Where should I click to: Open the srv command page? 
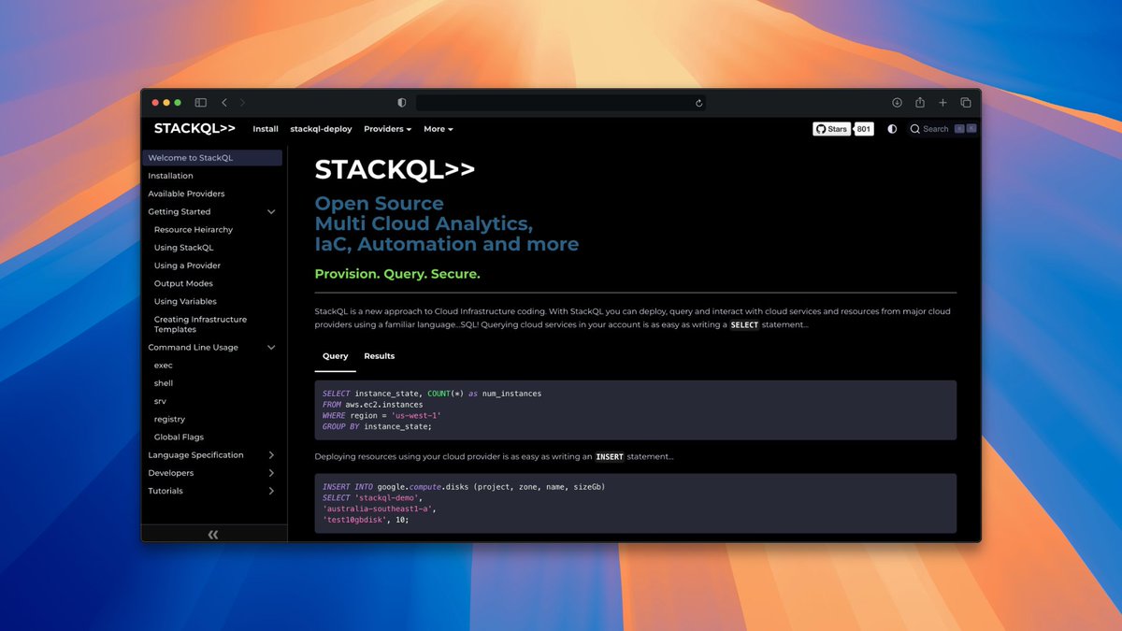click(161, 401)
